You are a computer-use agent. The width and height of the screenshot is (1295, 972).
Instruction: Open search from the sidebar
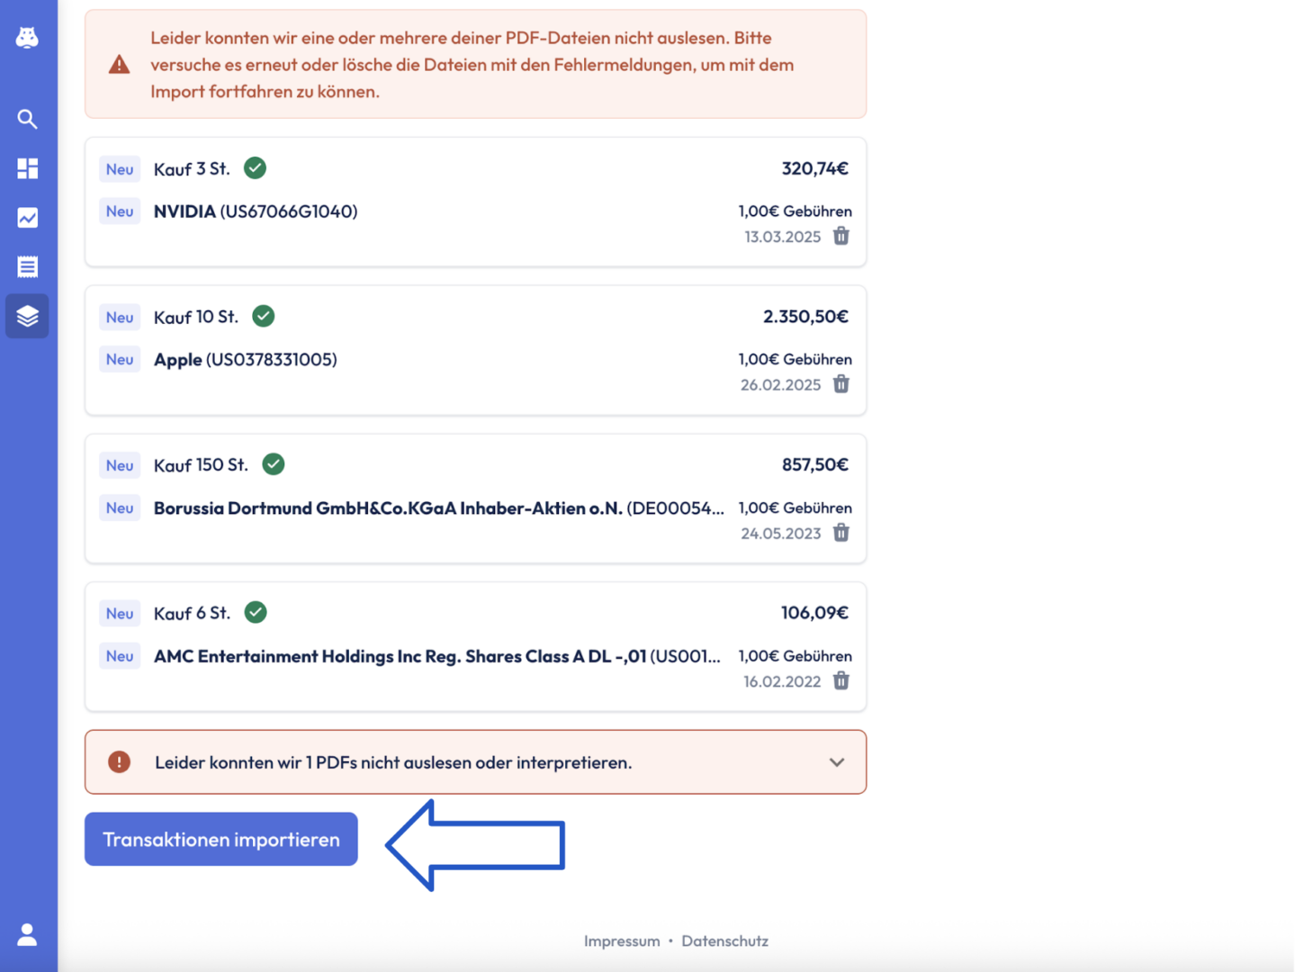[x=27, y=119]
